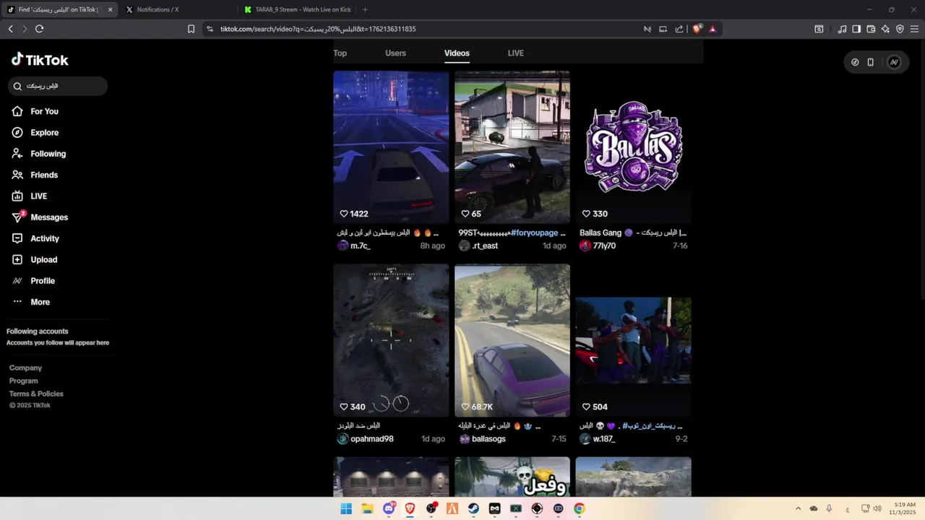Show hidden system tray icons
The height and width of the screenshot is (520, 925).
798,508
